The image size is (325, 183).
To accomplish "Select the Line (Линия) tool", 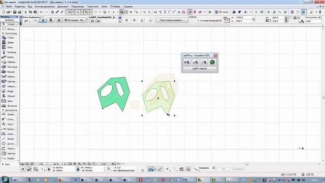I will [x=9, y=139].
